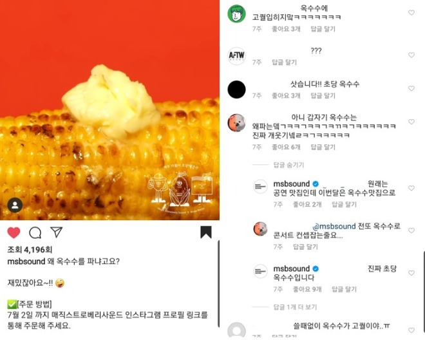Expand '답글 1개 더 보기' replies
This screenshot has height=340, width=425.
295,307
